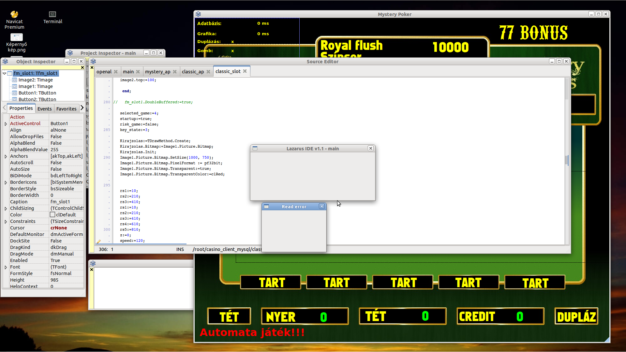Click the 77 BONUS label
Viewport: 626px width, 352px height.
(x=533, y=33)
